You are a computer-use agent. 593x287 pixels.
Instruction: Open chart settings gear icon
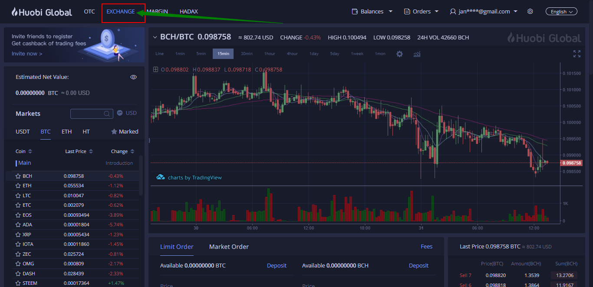[399, 54]
